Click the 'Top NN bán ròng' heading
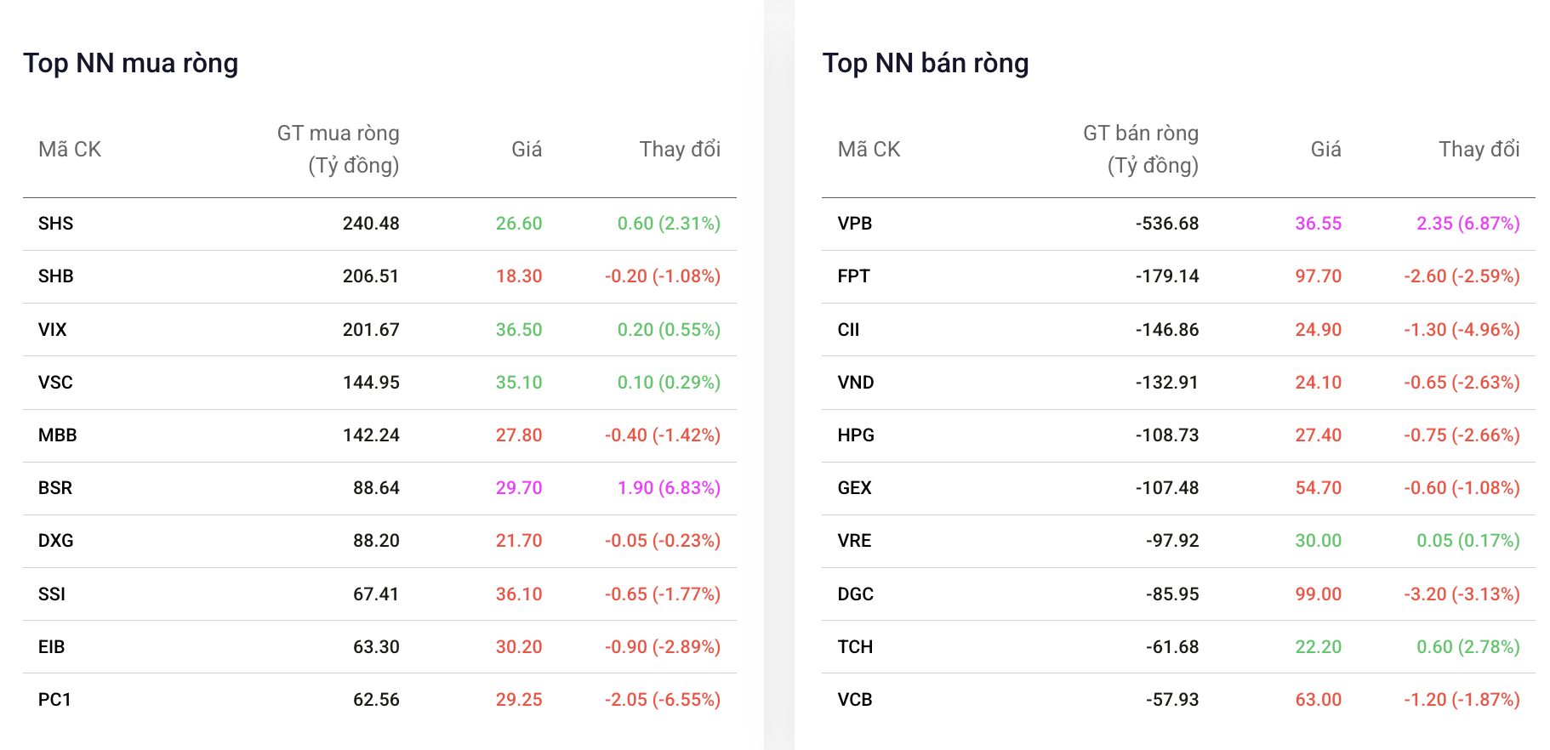 [926, 64]
